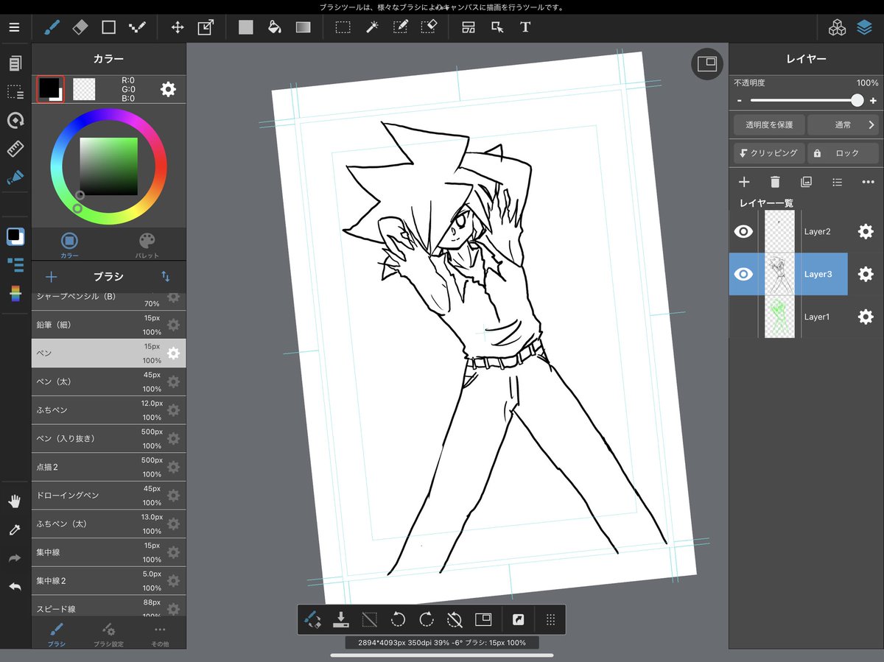Toggle the navigator window button on canvas
The width and height of the screenshot is (884, 662).
tap(707, 64)
